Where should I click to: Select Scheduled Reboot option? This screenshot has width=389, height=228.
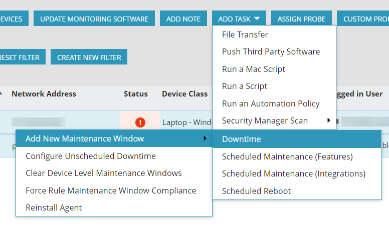coord(256,191)
